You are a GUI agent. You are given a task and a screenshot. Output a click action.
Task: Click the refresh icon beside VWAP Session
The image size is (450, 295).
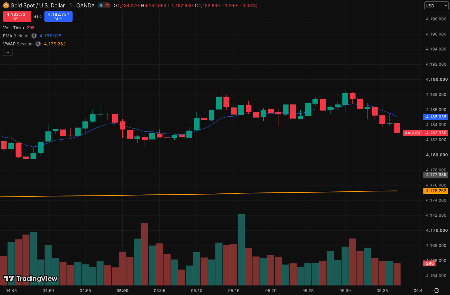(x=38, y=44)
